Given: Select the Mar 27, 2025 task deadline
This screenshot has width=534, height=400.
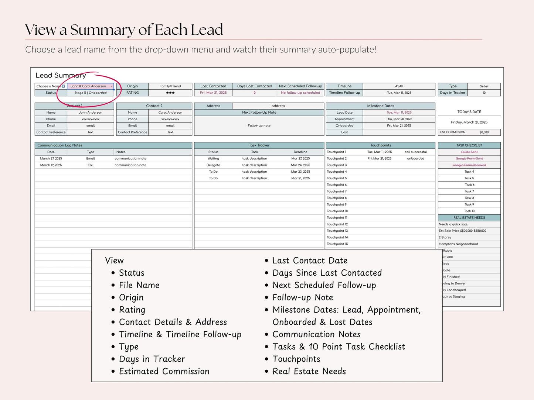Looking at the screenshot, I should click(300, 159).
